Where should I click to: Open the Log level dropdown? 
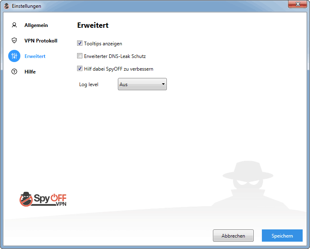click(x=142, y=84)
